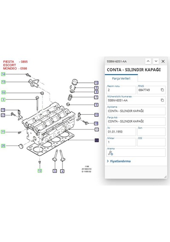Select diagram callout 20
This screenshot has width=170, height=242.
tap(3, 146)
